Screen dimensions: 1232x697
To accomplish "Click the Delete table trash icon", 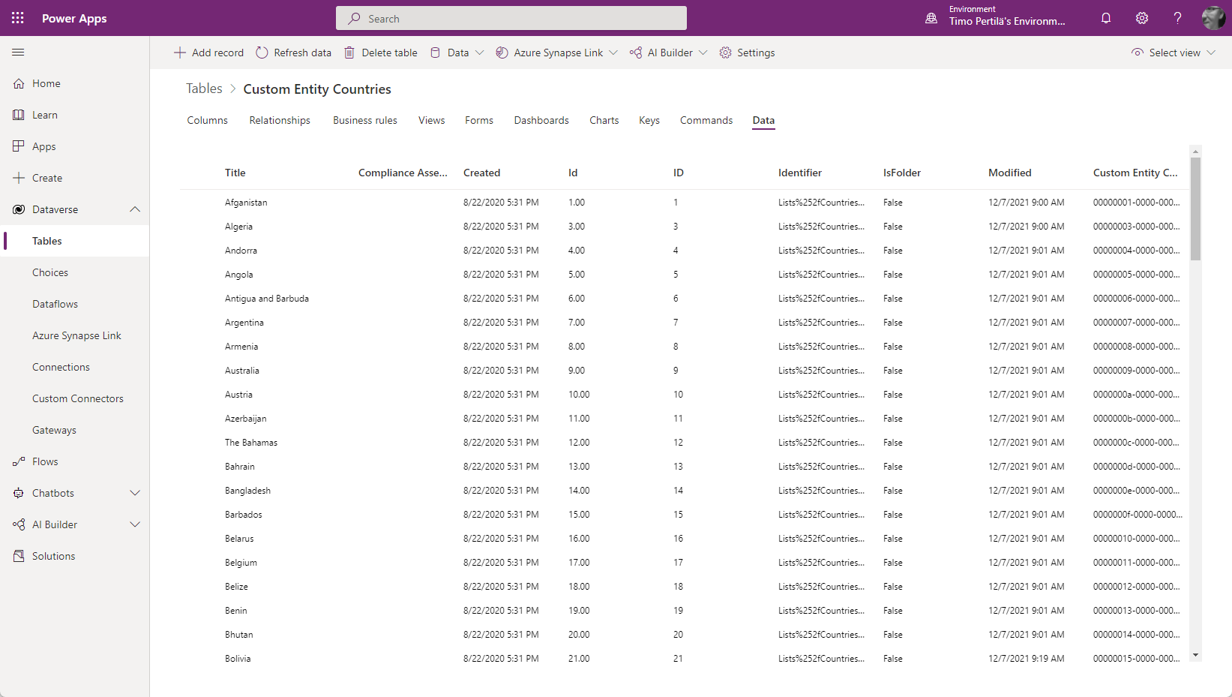I will (349, 53).
